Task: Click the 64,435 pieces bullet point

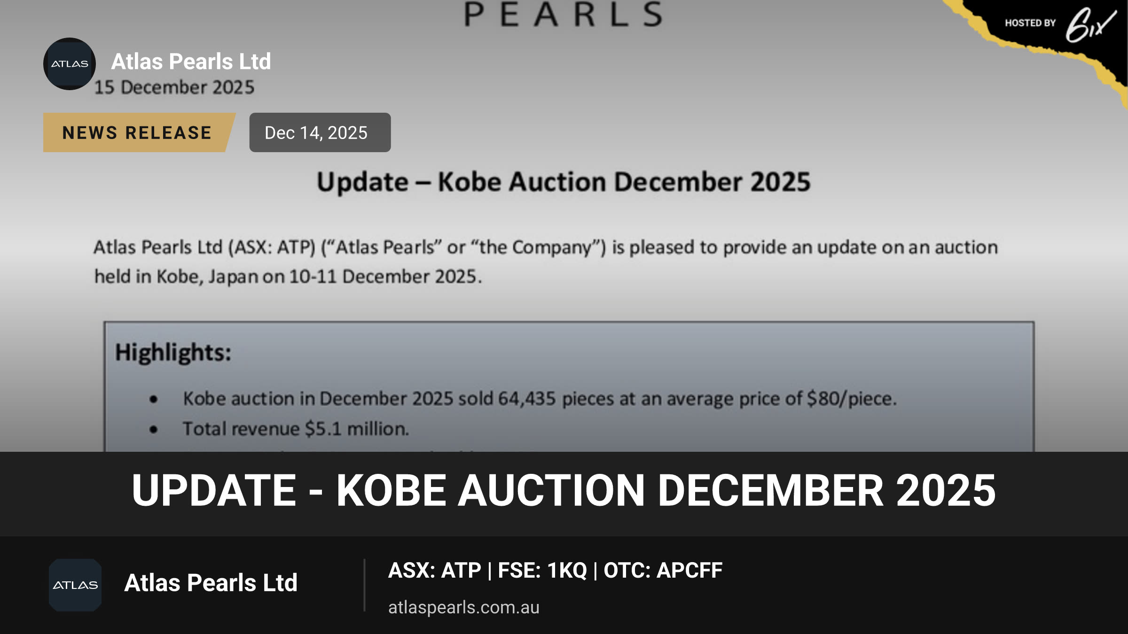Action: click(540, 399)
